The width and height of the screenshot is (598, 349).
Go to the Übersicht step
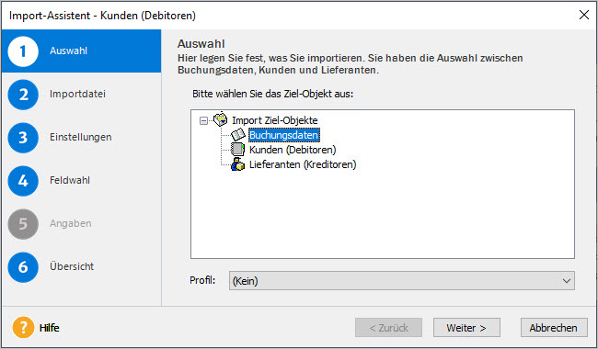point(72,266)
